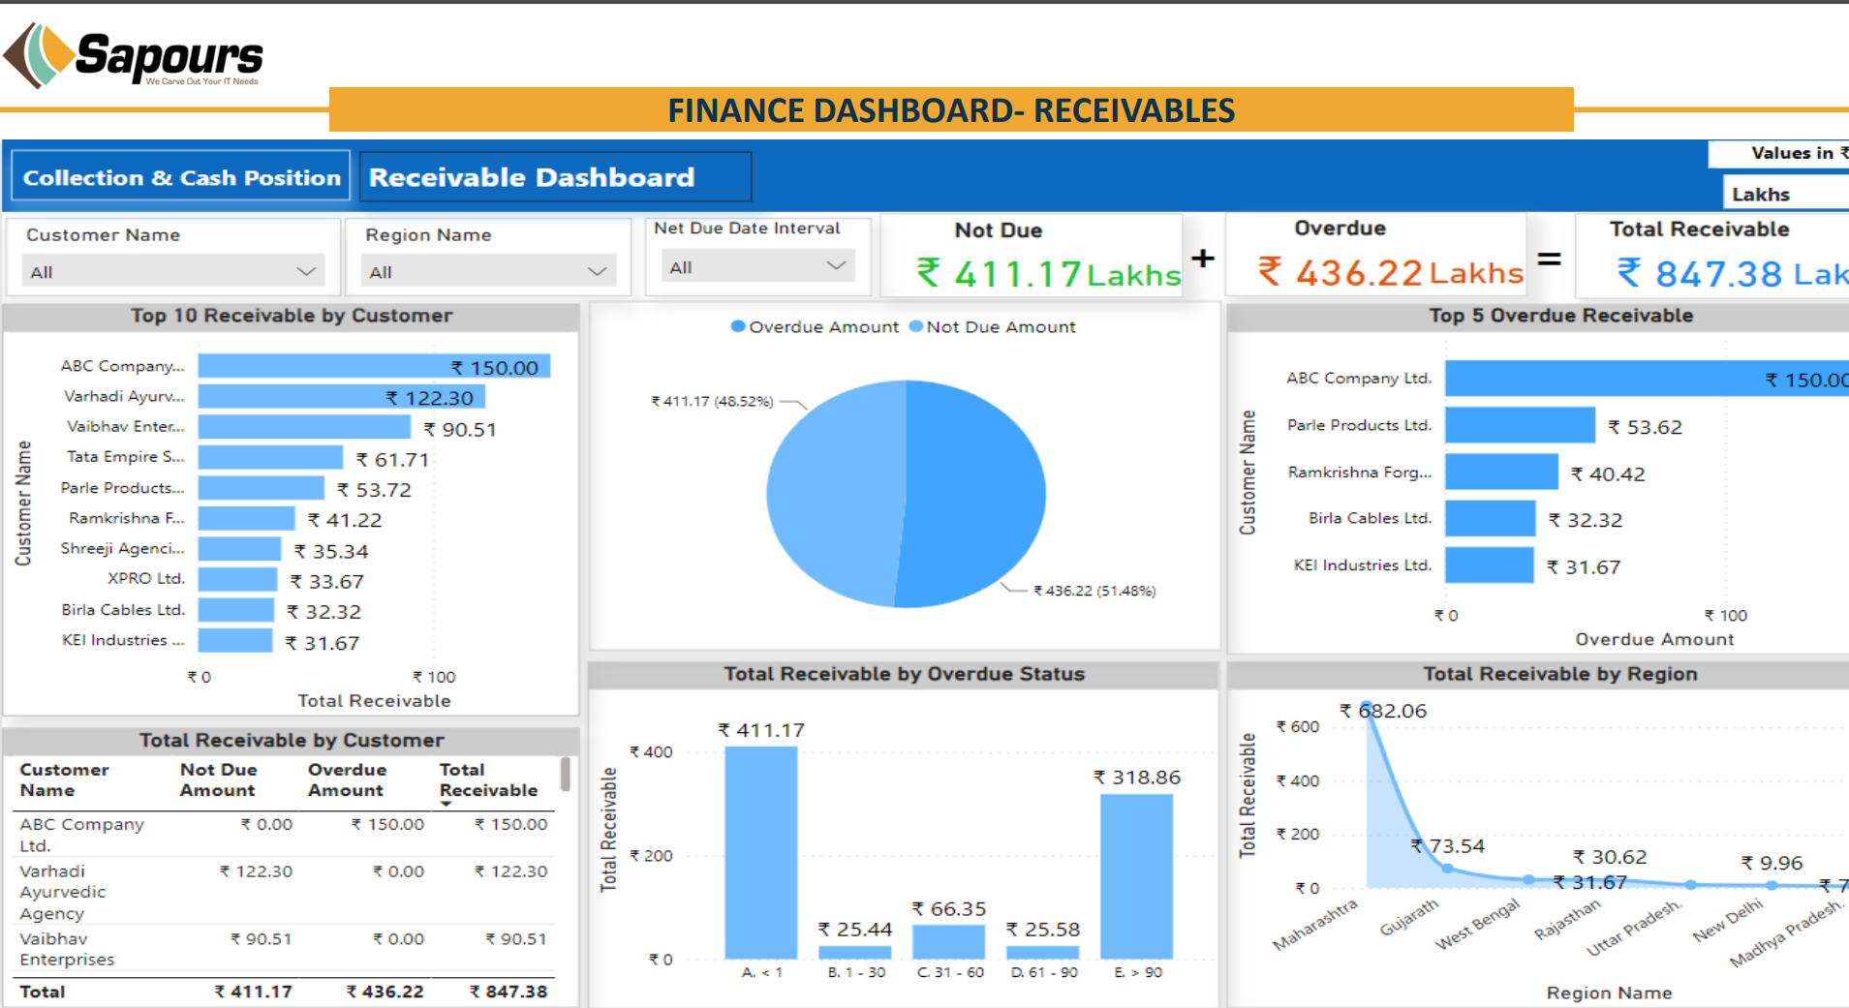This screenshot has width=1849, height=1008.
Task: Click the Sapours logo
Action: coord(134,55)
